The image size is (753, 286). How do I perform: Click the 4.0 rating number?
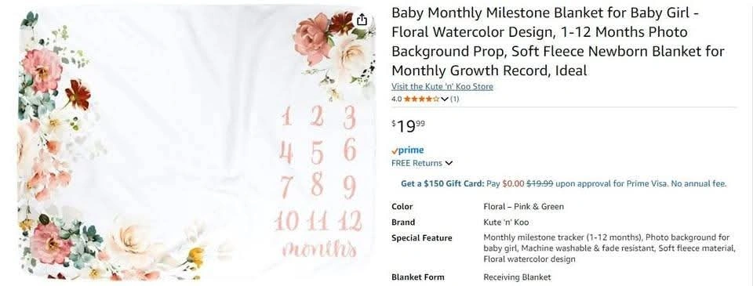(397, 100)
